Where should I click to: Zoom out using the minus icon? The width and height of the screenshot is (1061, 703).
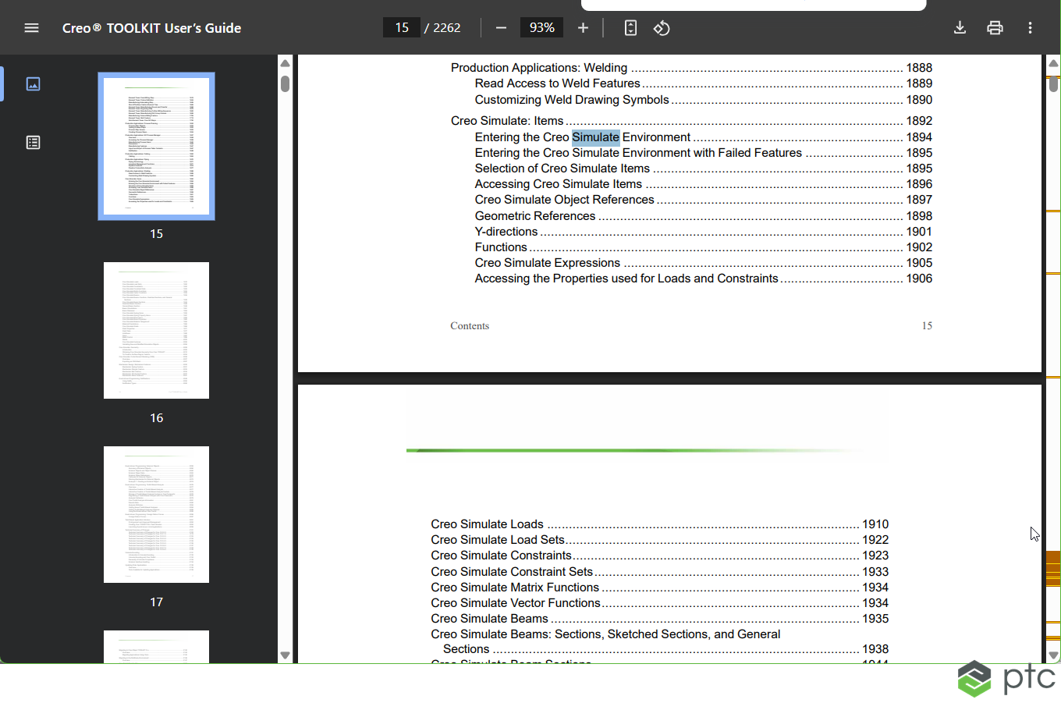(501, 27)
